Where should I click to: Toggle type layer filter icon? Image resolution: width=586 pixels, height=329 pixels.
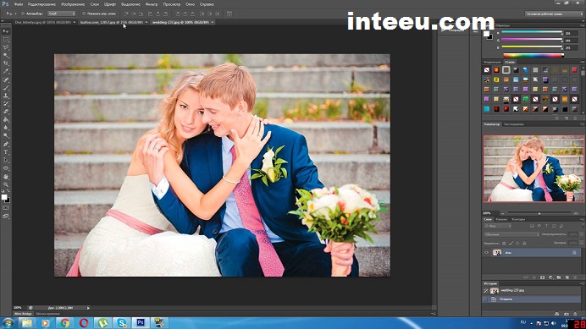[546, 226]
